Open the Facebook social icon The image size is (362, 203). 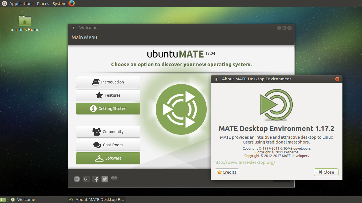pyautogui.click(x=96, y=179)
